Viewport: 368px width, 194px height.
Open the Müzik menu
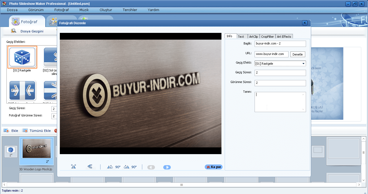click(x=84, y=10)
